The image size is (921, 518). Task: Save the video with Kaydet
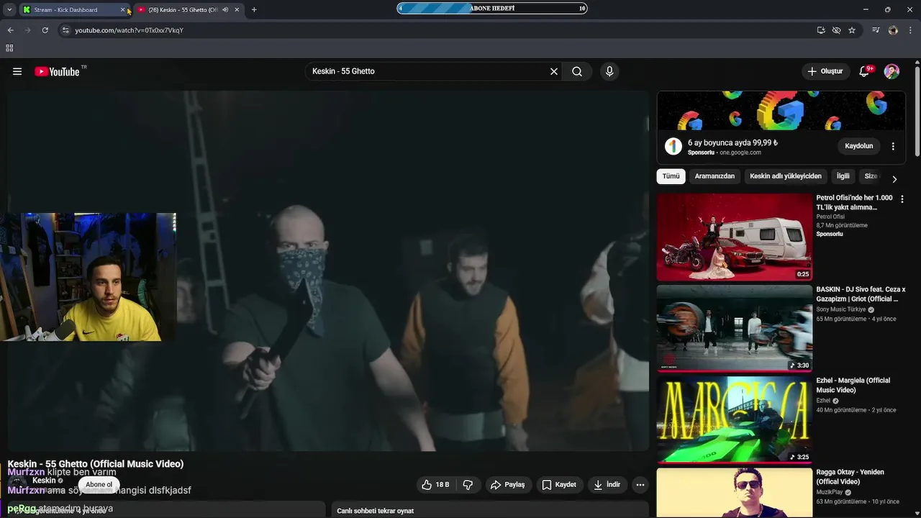pos(559,485)
